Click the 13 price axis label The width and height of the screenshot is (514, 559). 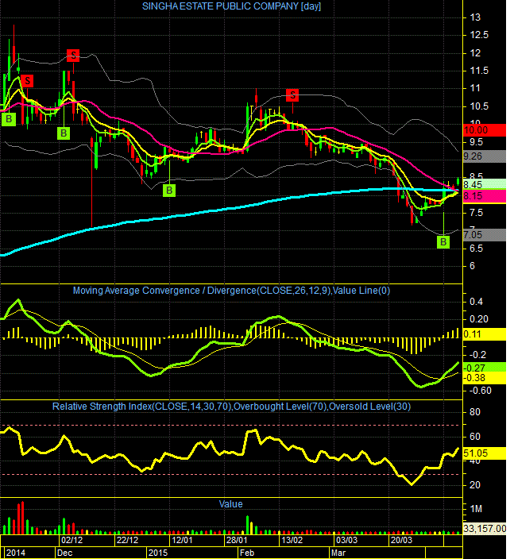475,17
